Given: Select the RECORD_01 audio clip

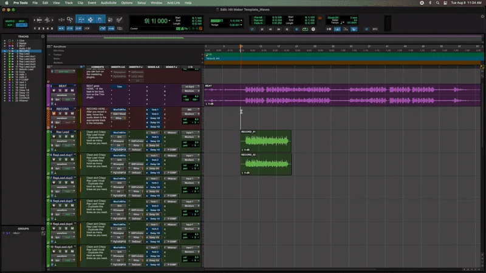Looking at the screenshot, I should 265,141.
